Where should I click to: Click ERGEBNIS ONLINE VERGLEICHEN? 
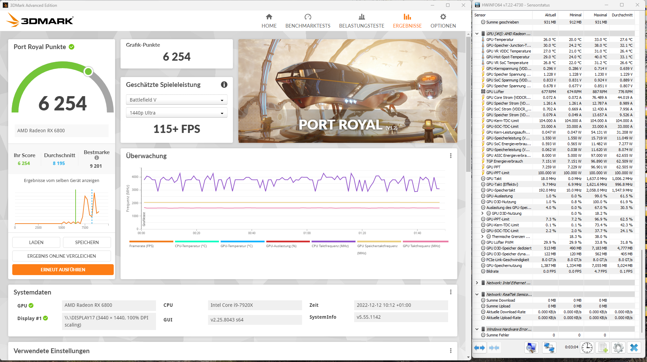click(x=62, y=256)
